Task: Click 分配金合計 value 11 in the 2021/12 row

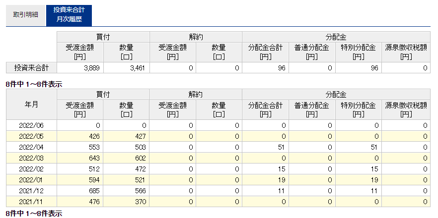Action: coord(282,191)
